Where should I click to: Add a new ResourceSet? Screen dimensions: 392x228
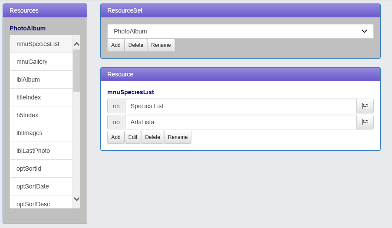pos(116,45)
